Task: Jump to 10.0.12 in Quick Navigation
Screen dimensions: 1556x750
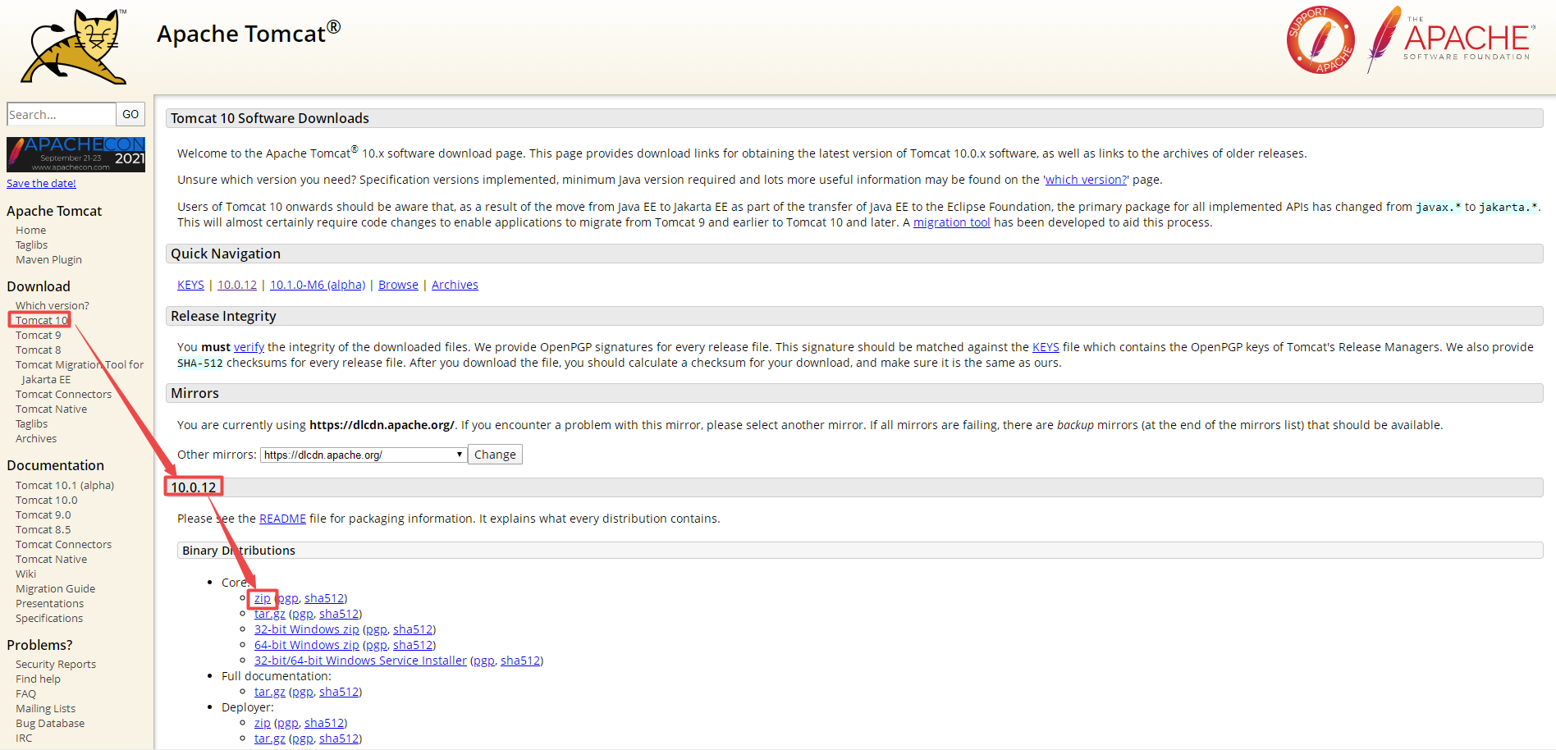Action: click(237, 285)
